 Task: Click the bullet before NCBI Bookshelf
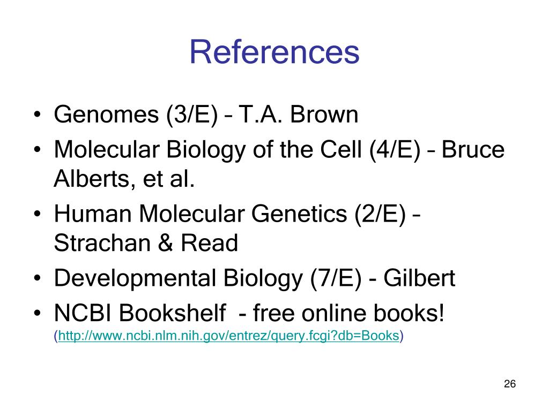click(x=38, y=313)
